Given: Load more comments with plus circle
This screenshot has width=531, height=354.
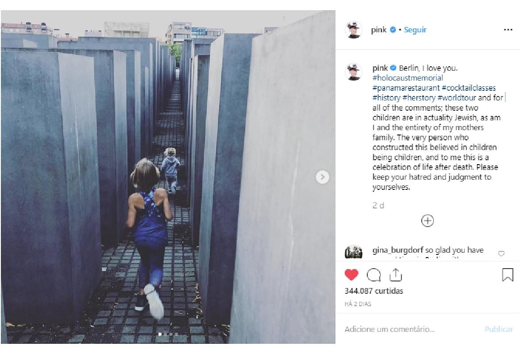Looking at the screenshot, I should click(x=427, y=221).
